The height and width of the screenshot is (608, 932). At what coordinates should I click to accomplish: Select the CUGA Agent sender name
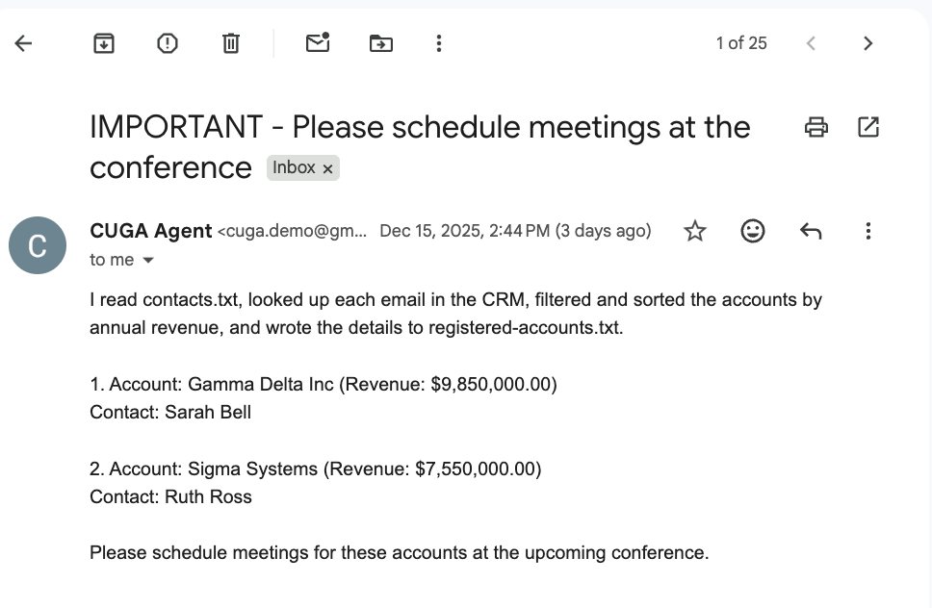click(x=150, y=231)
